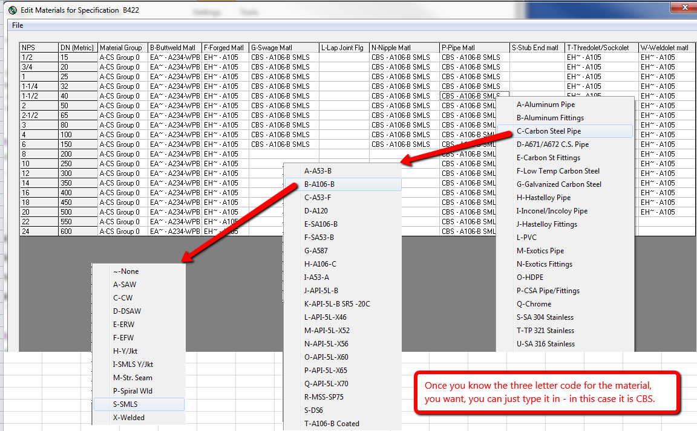This screenshot has height=431, width=697.
Task: Select B-A106-B from the grade list
Action: [x=324, y=184]
